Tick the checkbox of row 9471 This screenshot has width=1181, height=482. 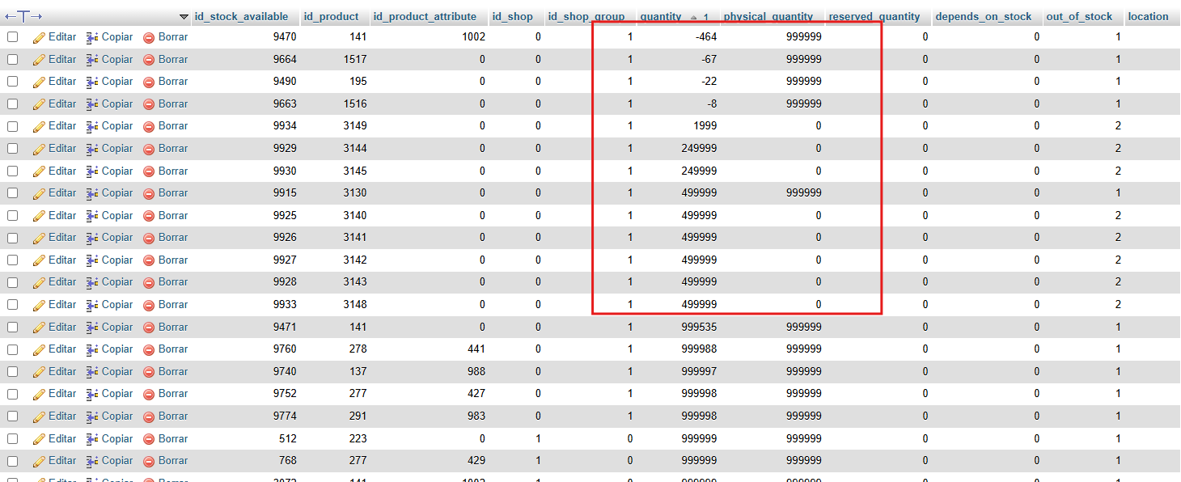tap(12, 328)
